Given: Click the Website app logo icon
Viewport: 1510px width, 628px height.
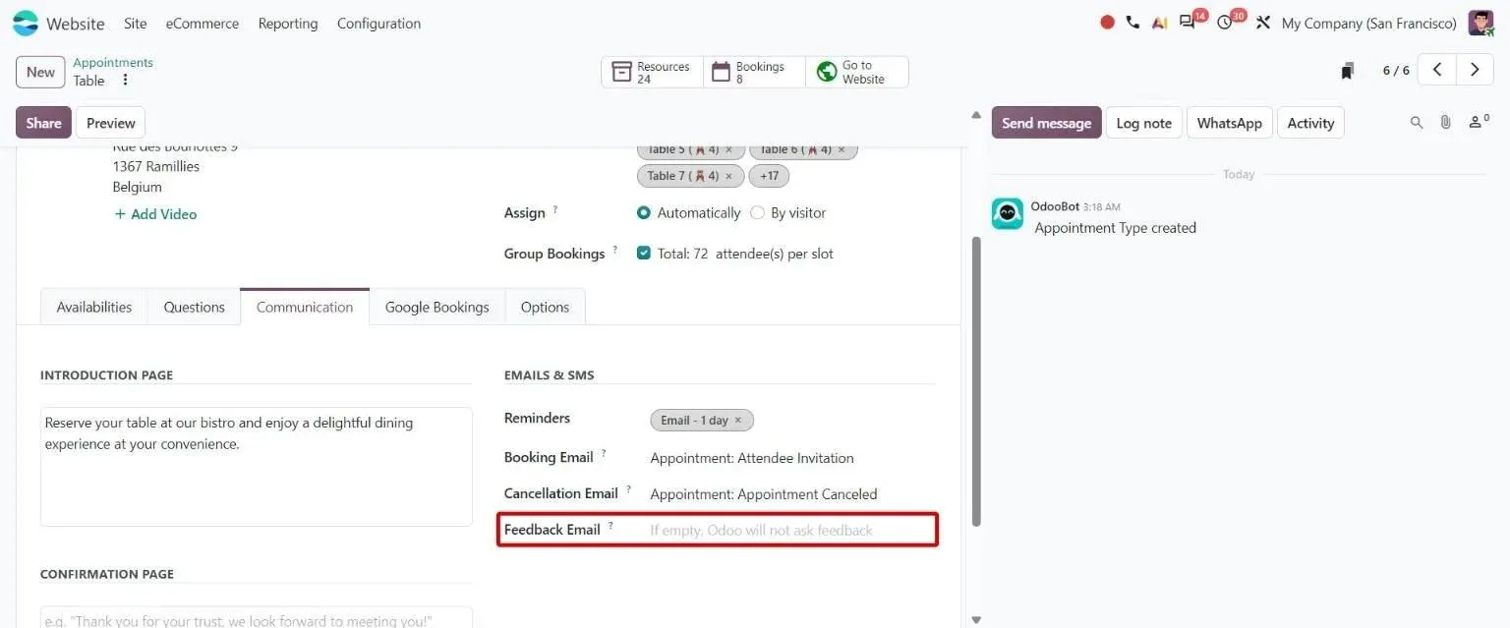Looking at the screenshot, I should pos(26,23).
